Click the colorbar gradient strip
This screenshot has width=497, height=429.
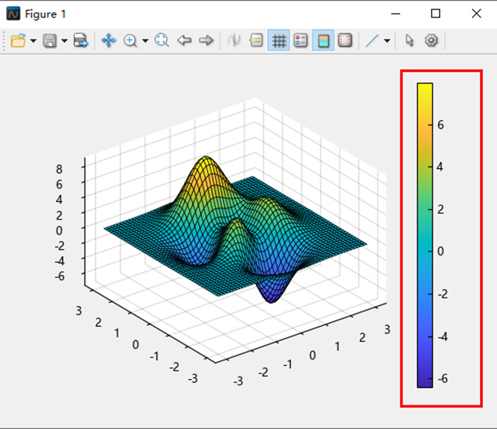coord(425,235)
